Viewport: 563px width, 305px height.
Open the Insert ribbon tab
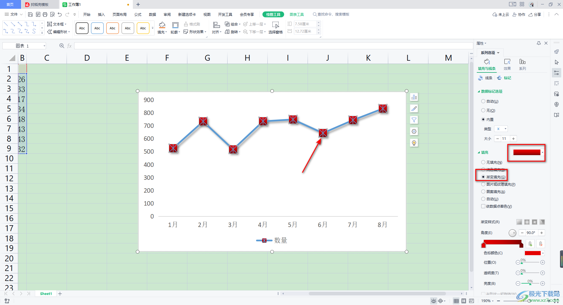point(101,14)
